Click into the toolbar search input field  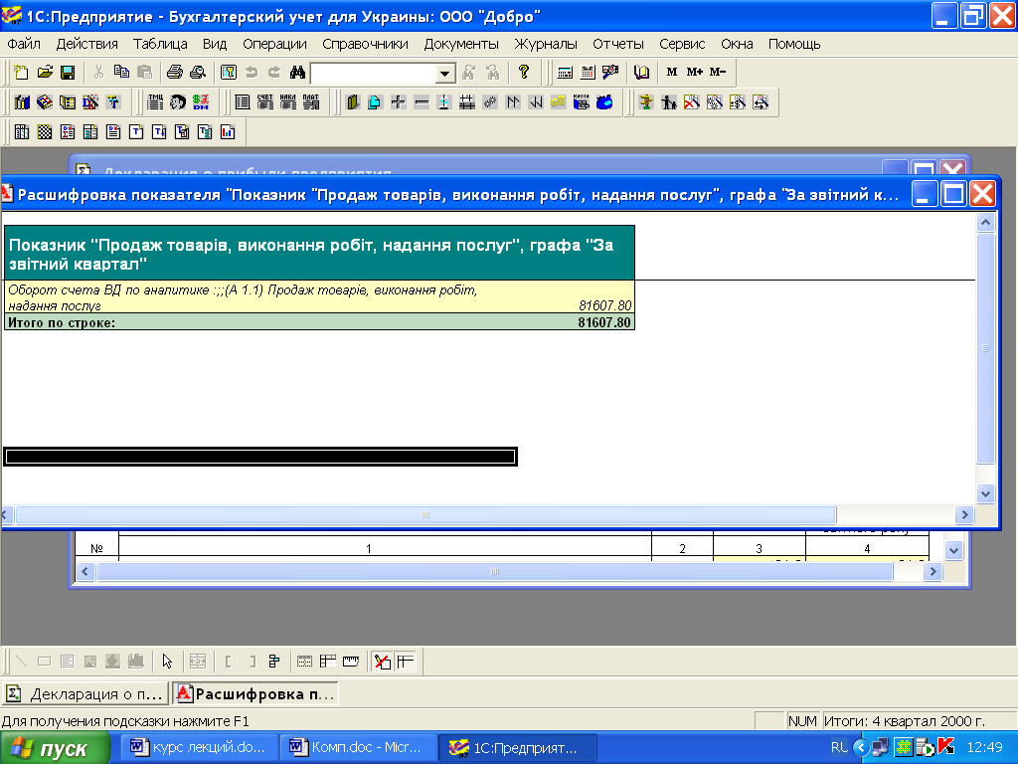click(374, 74)
